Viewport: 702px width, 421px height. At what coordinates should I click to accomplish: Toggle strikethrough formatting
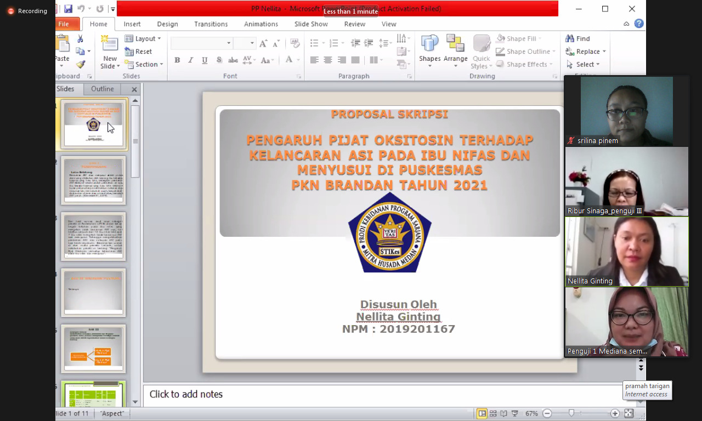pos(233,60)
